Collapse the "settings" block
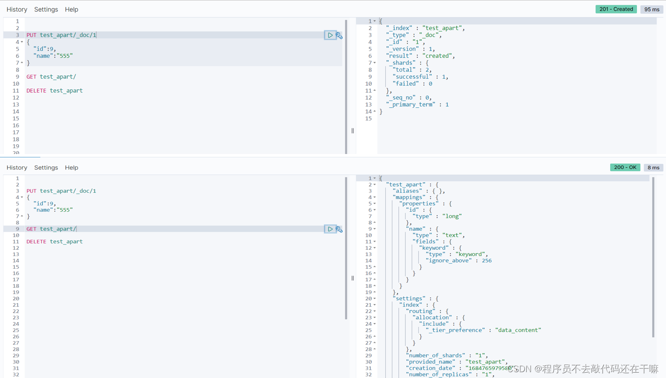This screenshot has height=378, width=666. coord(375,298)
